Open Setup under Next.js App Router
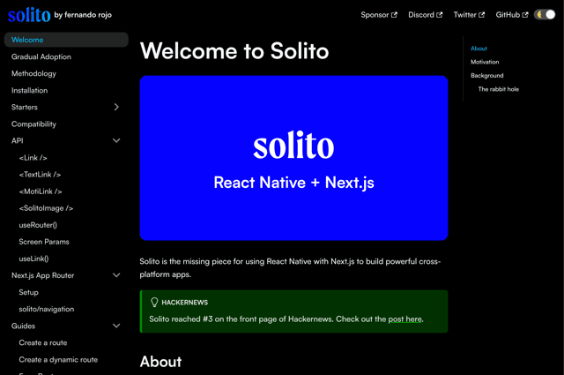This screenshot has height=375, width=564. 29,292
